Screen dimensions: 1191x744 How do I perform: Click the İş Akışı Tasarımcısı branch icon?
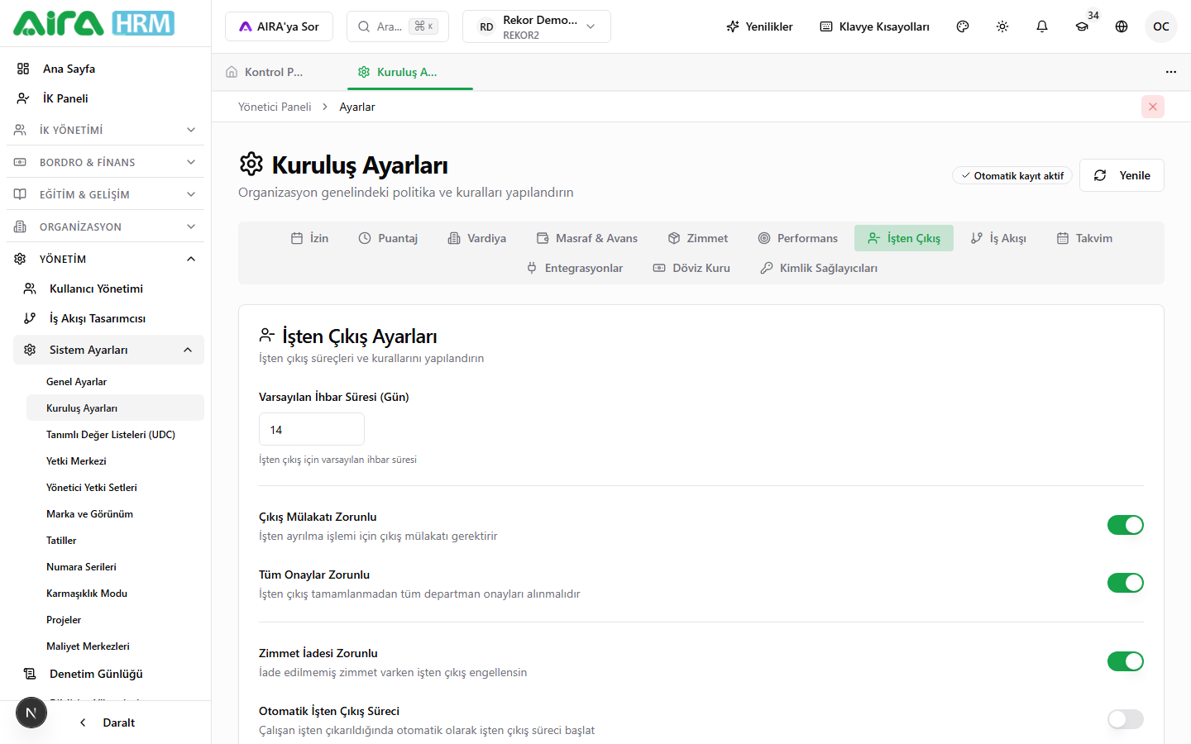[x=30, y=318]
